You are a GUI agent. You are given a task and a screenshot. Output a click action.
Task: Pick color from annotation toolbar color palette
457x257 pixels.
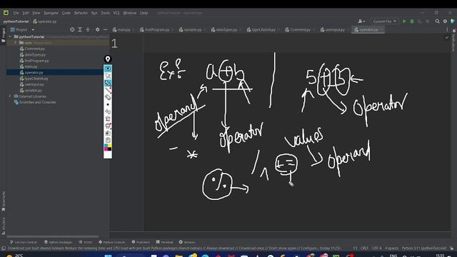point(108,147)
